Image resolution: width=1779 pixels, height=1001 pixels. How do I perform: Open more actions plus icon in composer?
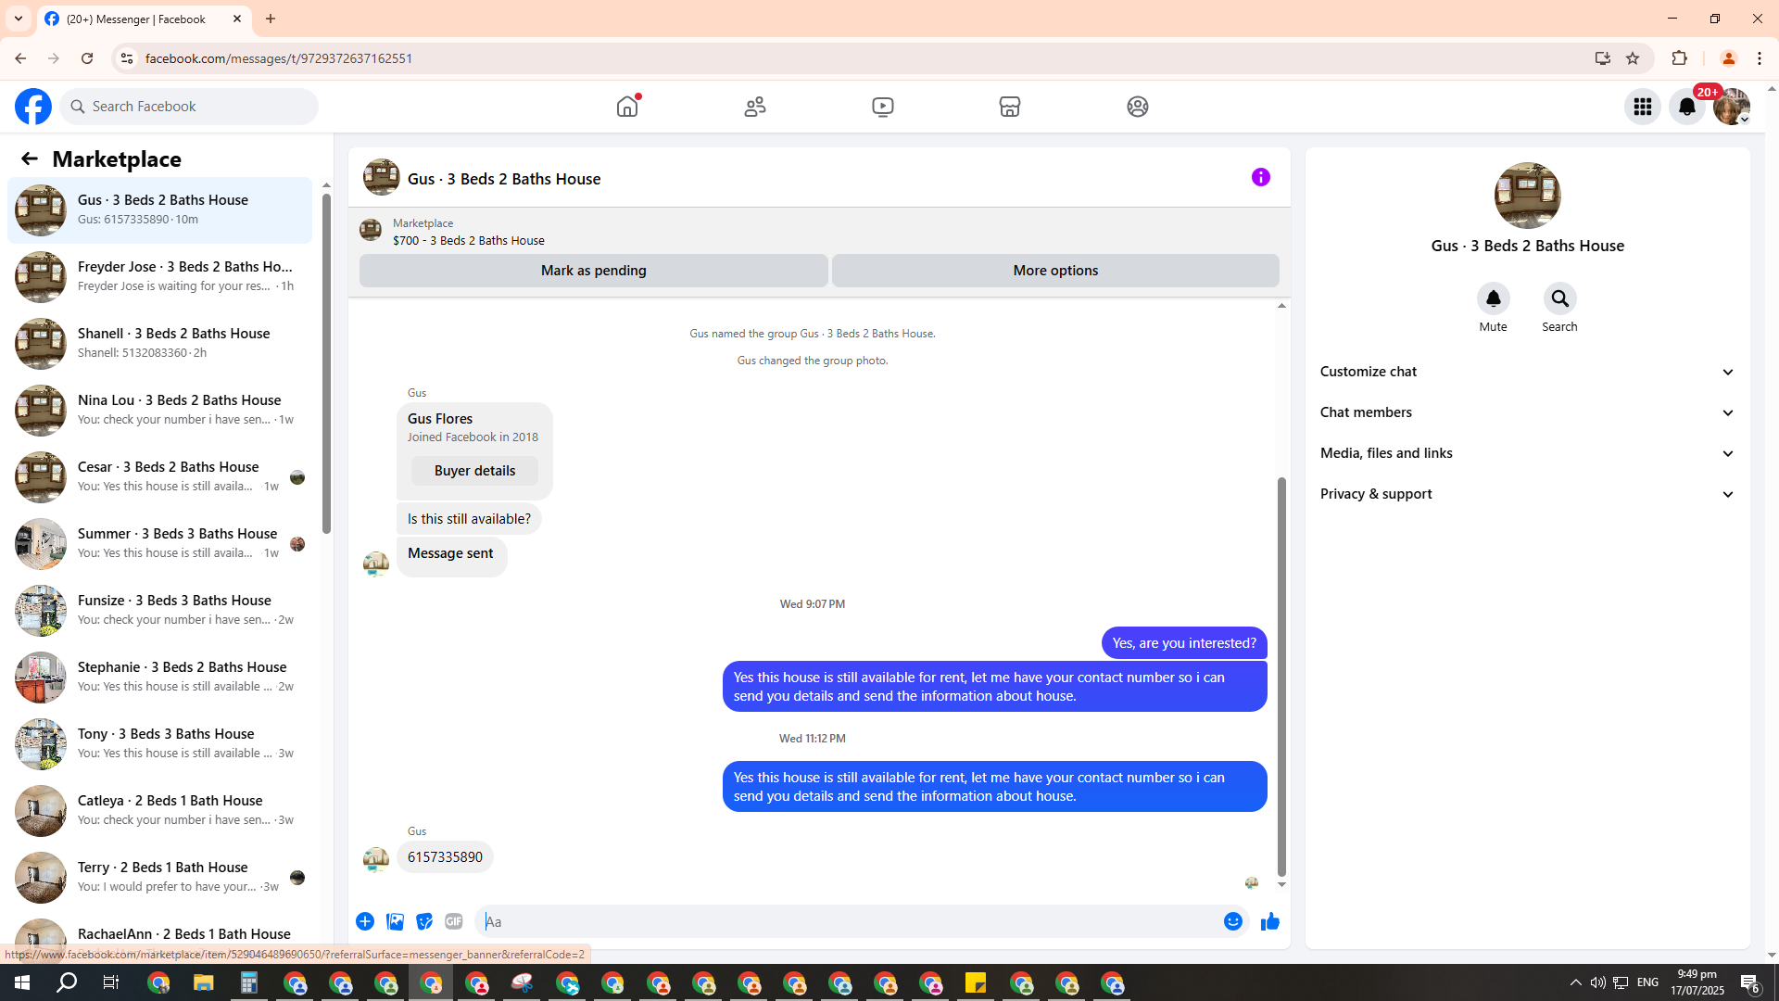[x=365, y=921]
